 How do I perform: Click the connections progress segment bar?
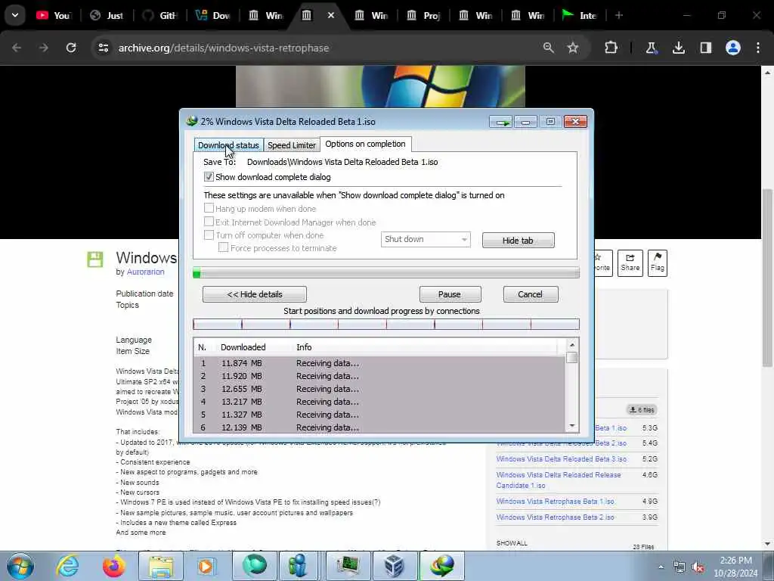coord(386,324)
